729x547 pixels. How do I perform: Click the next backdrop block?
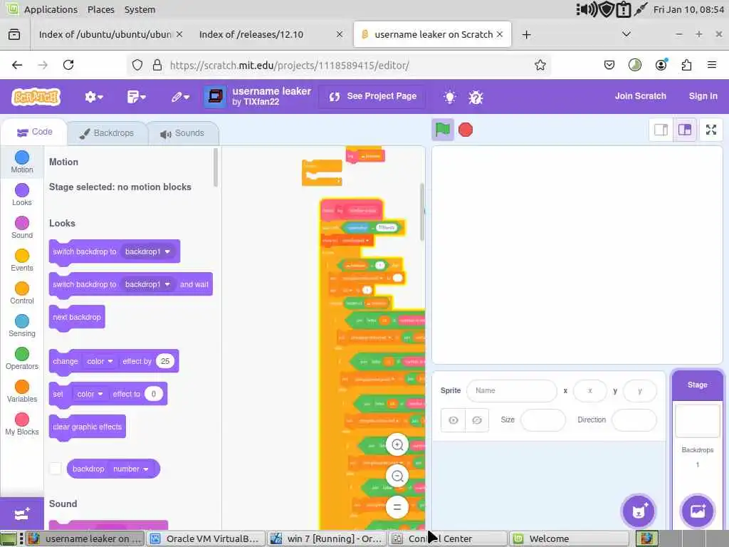[77, 317]
